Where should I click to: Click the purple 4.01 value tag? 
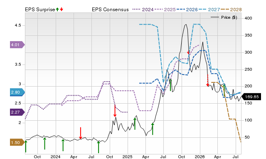pyautogui.click(x=17, y=45)
